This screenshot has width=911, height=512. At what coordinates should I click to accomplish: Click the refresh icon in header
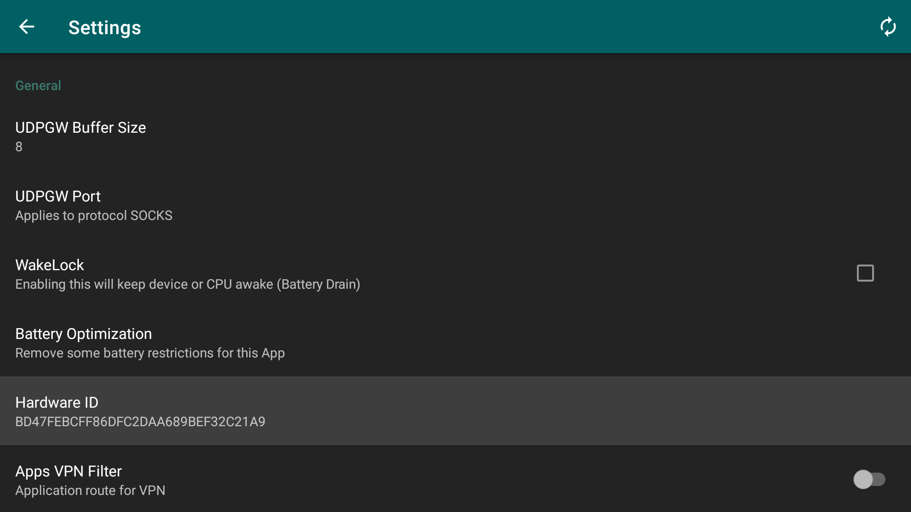[888, 27]
